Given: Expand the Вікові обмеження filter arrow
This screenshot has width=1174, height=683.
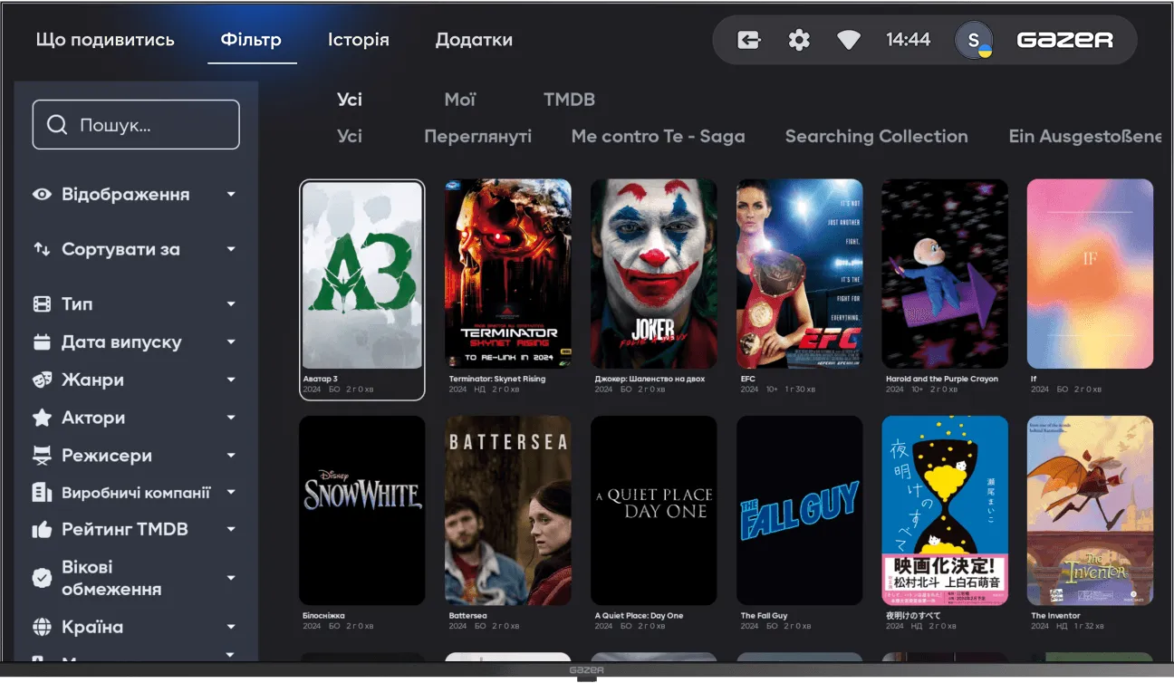Looking at the screenshot, I should 231,578.
